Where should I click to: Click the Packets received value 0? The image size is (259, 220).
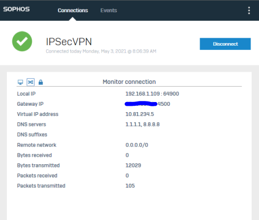(x=127, y=175)
